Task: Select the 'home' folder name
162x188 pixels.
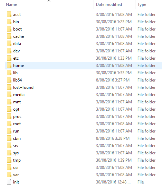Action: (x=19, y=66)
